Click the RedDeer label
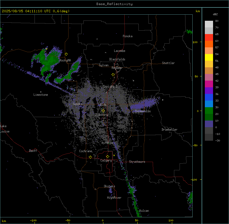229x224 pixels. tap(117, 68)
